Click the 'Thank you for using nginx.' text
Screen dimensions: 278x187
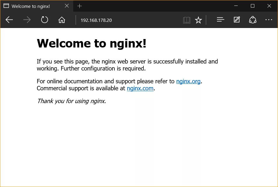tap(72, 101)
